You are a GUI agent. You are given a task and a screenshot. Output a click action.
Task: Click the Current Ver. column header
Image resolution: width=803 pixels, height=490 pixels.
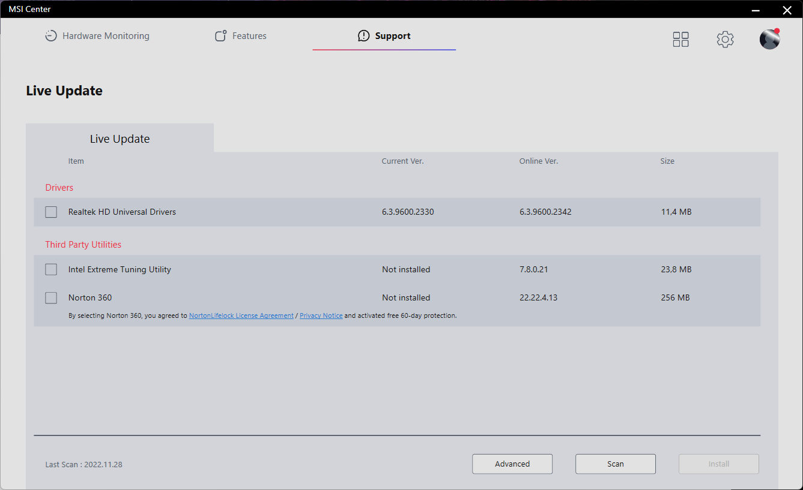(402, 161)
